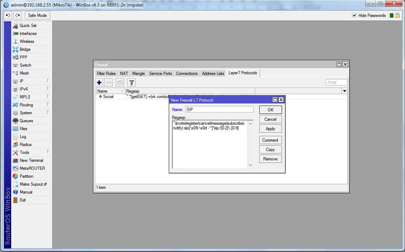
Task: Click Exit in sidebar
Action: point(31,200)
